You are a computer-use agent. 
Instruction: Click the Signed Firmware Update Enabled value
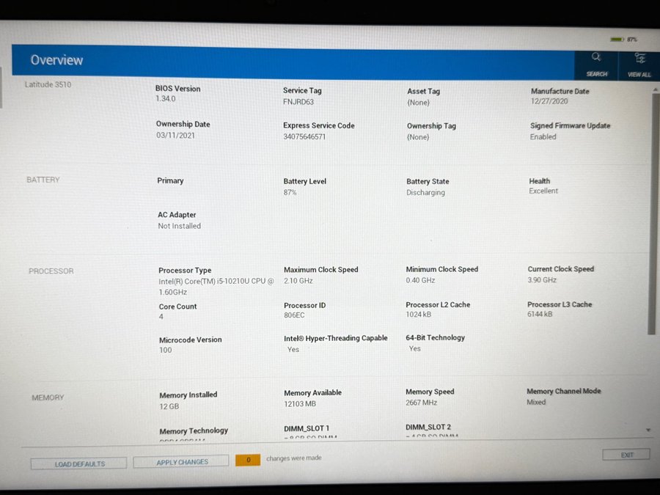tap(543, 137)
